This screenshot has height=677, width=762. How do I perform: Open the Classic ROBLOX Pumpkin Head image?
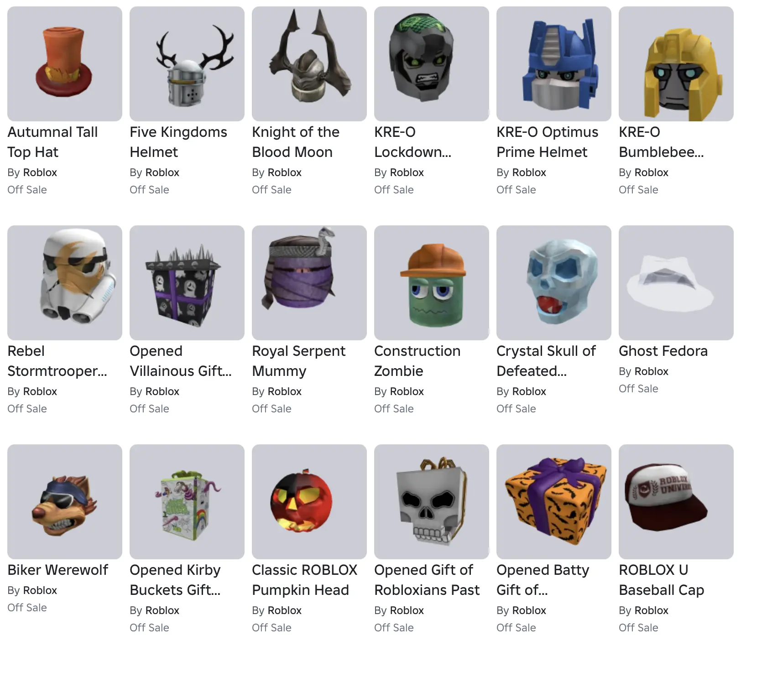point(309,502)
